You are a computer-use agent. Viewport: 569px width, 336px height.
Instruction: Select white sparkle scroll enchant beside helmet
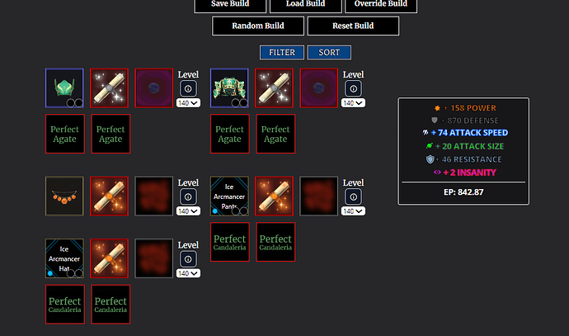pyautogui.click(x=109, y=88)
